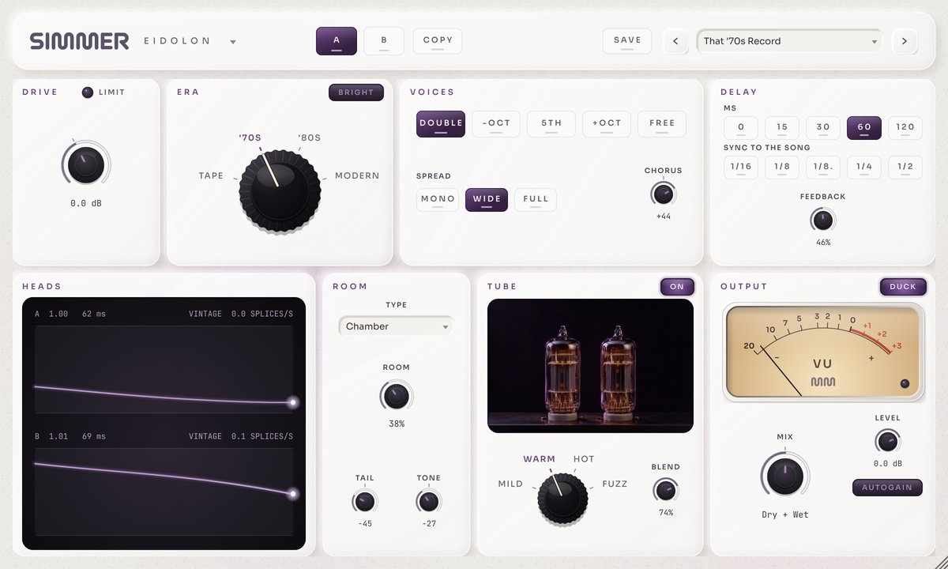
Task: Click the TAIL knob
Action: click(x=364, y=501)
